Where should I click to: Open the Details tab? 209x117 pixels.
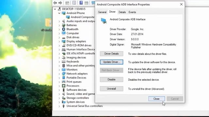(122, 12)
